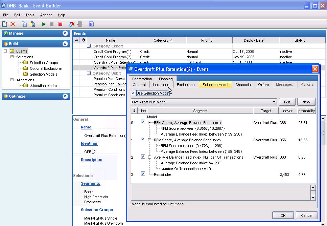Click the Manage panel green icon
The height and width of the screenshot is (226, 327).
click(6, 33)
